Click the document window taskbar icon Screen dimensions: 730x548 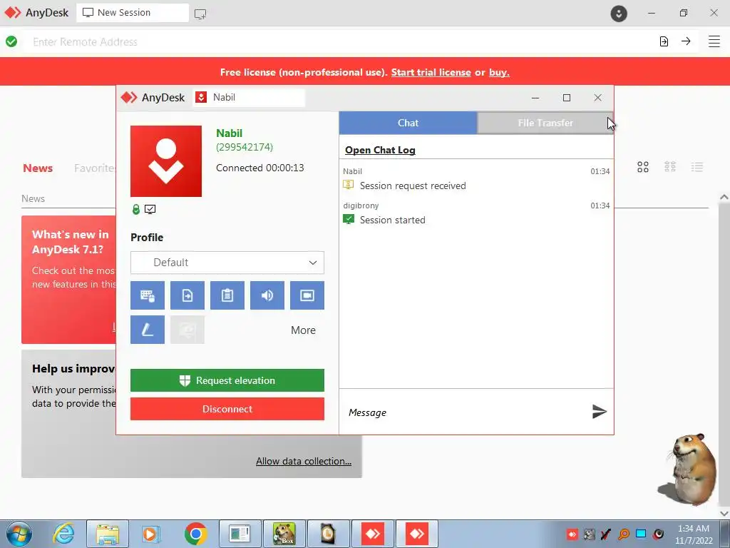[240, 534]
